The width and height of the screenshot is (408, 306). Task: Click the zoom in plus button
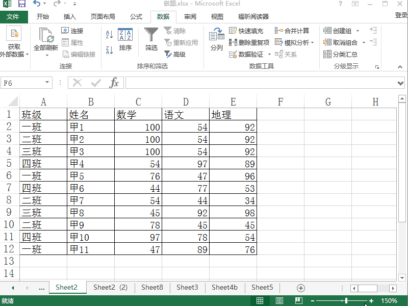coord(371,301)
